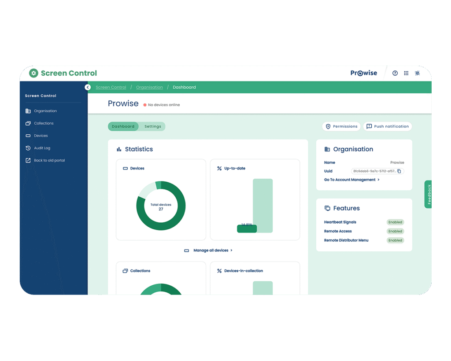Click the Screen Control gear logo
This screenshot has width=451, height=361.
click(34, 73)
